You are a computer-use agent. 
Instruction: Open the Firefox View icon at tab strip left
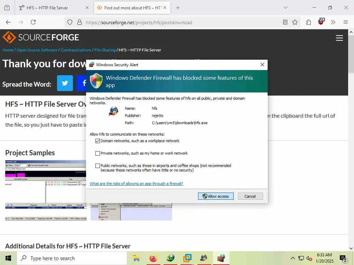pos(7,8)
